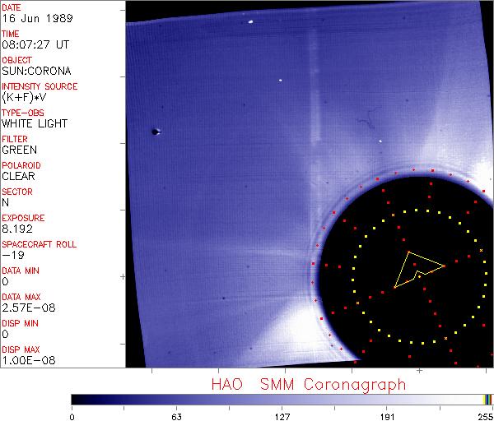Click the dark dust spot on the corona image
This screenshot has width=494, height=421.
155,131
